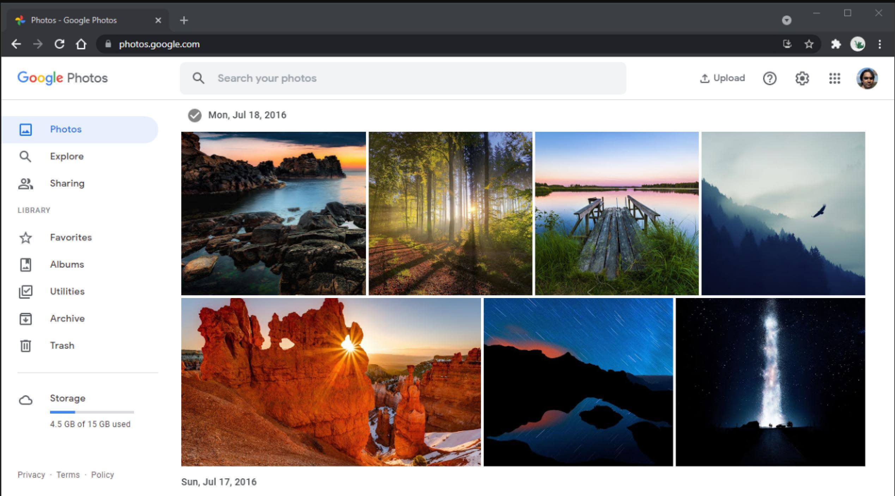
Task: Open the Google account profile picture
Action: (x=867, y=78)
